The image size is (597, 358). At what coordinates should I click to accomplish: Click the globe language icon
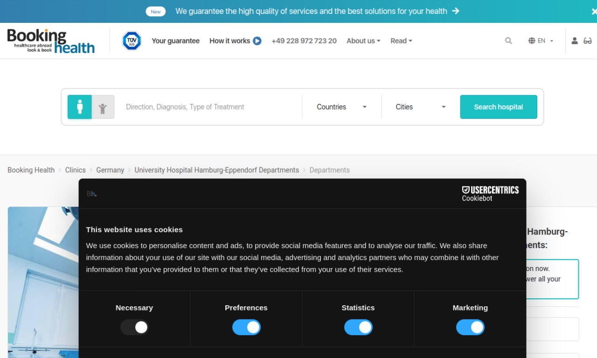click(532, 41)
